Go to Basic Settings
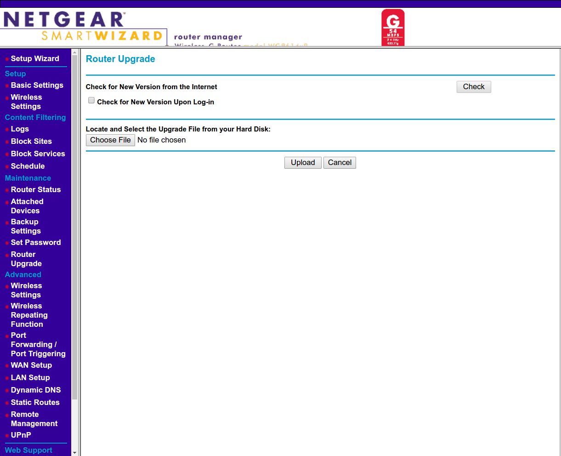This screenshot has height=456, width=561. 37,85
